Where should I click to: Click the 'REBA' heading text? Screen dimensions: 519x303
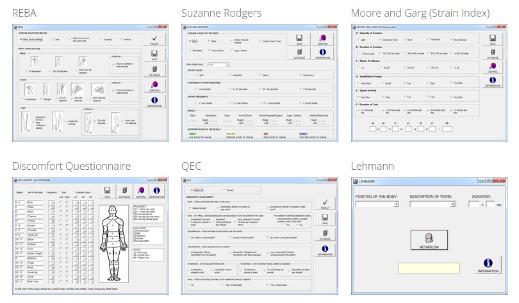click(24, 13)
